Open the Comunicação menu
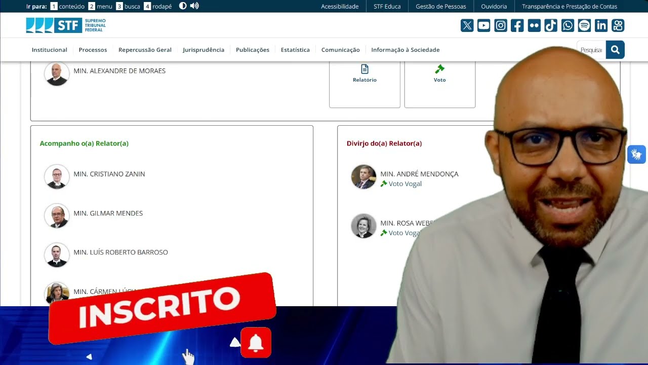 tap(341, 50)
